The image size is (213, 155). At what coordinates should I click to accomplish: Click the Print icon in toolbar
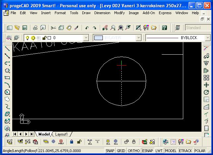(x=34, y=28)
